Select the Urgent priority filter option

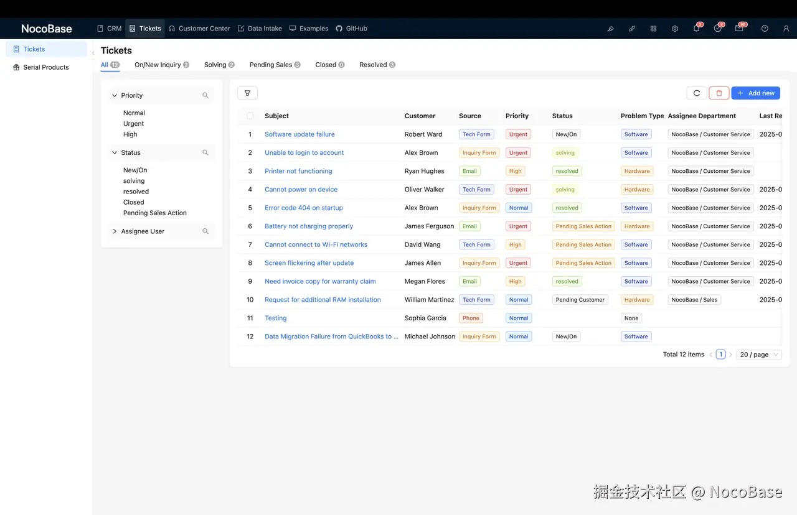(133, 123)
